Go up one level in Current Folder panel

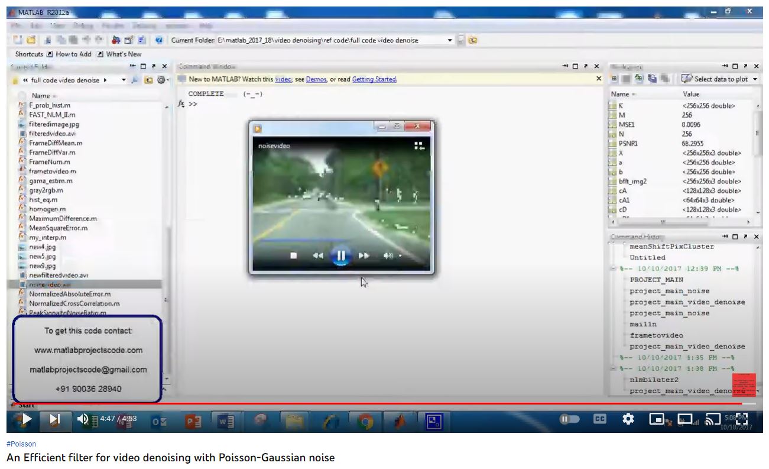tap(148, 80)
